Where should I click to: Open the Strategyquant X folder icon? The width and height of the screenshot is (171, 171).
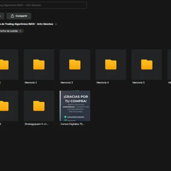pos(39,106)
